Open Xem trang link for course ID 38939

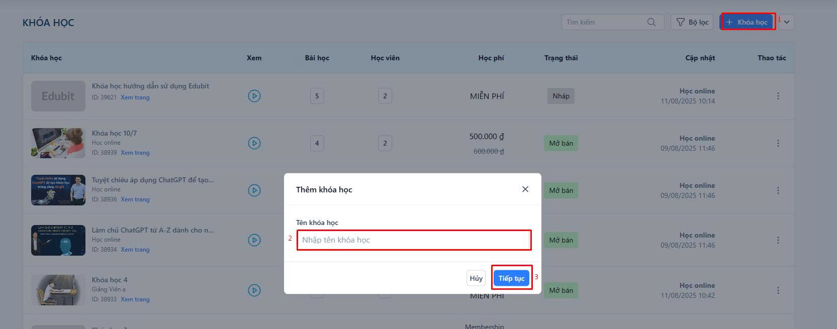(x=135, y=153)
